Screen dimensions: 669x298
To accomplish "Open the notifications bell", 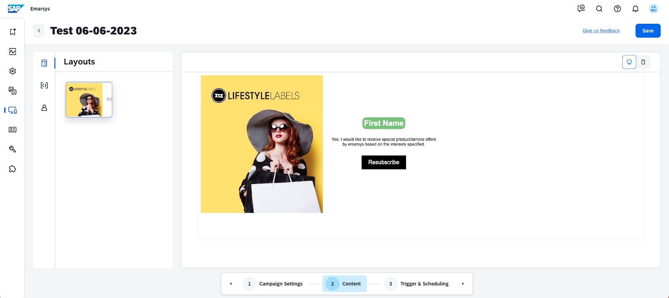I will (636, 9).
